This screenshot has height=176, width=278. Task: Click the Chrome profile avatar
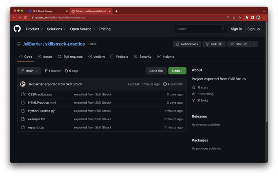pos(258,17)
